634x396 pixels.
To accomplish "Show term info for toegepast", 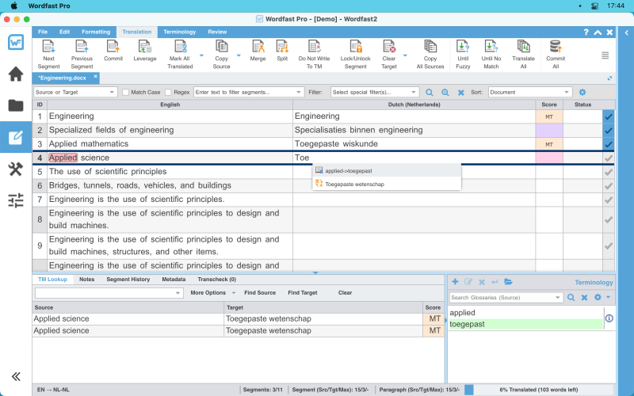I will point(609,318).
